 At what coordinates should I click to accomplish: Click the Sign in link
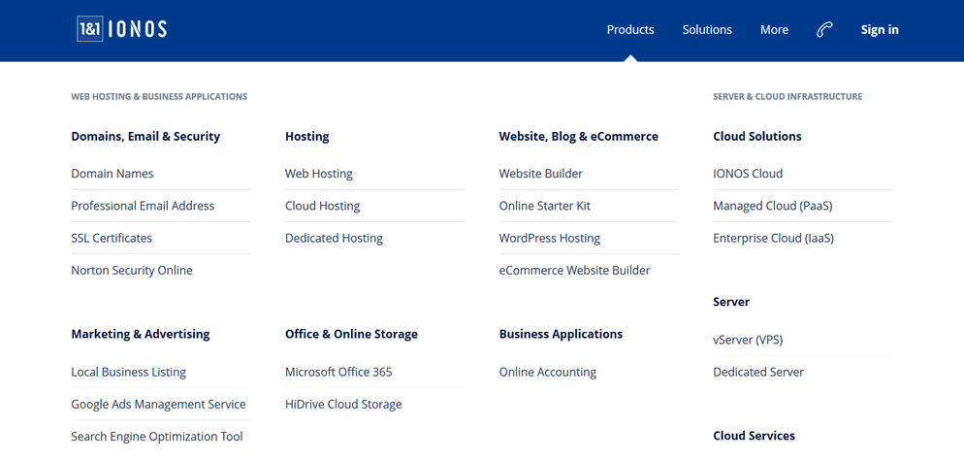coord(880,29)
